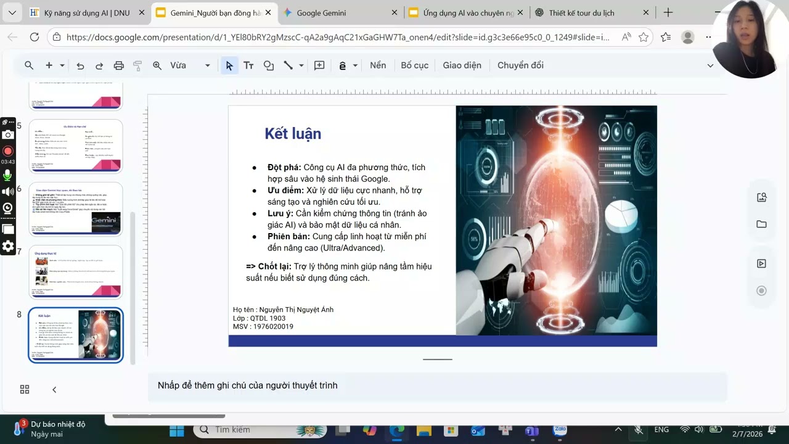This screenshot has width=789, height=444.
Task: Switch to grid view of slides
Action: tap(25, 389)
